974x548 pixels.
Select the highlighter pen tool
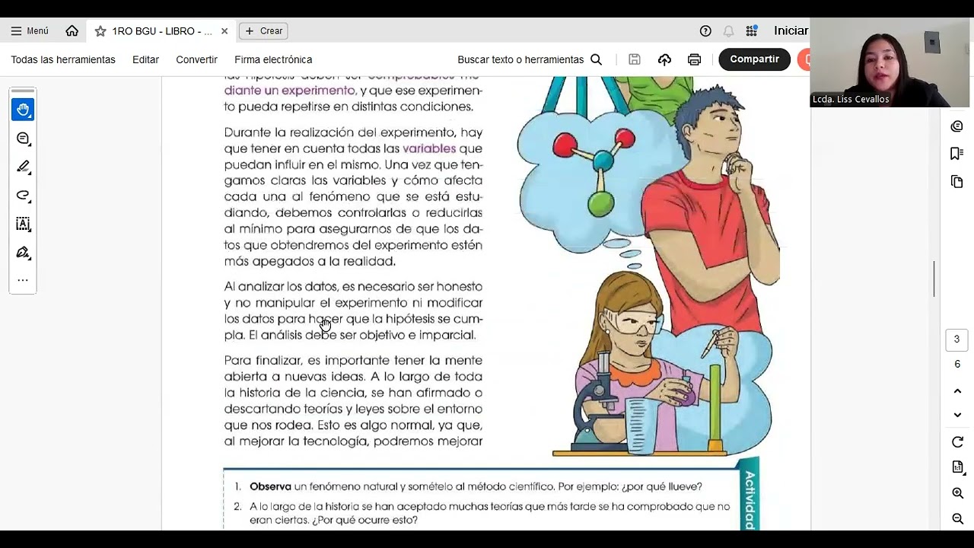(23, 167)
